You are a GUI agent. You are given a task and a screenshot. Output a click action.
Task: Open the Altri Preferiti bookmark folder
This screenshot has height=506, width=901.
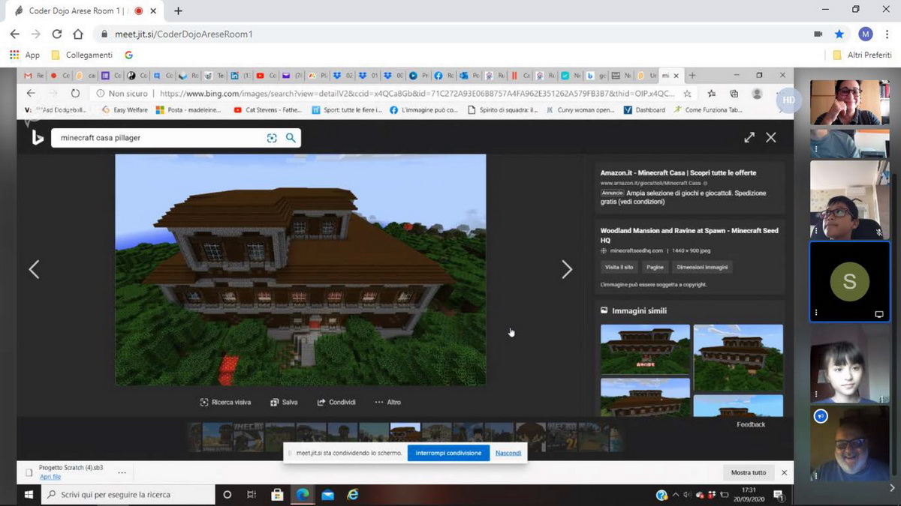863,55
